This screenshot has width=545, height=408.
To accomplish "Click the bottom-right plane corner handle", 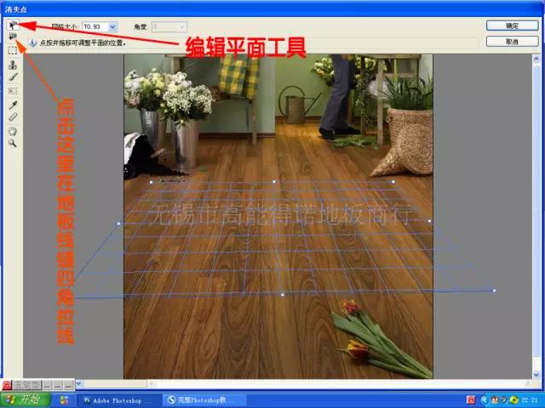I will [494, 291].
